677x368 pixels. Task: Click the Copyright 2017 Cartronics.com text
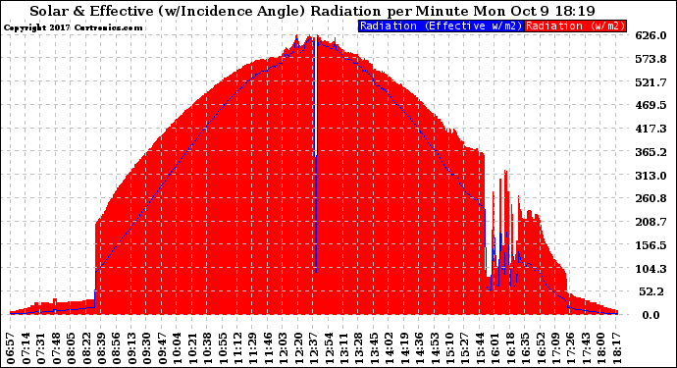pyautogui.click(x=73, y=27)
